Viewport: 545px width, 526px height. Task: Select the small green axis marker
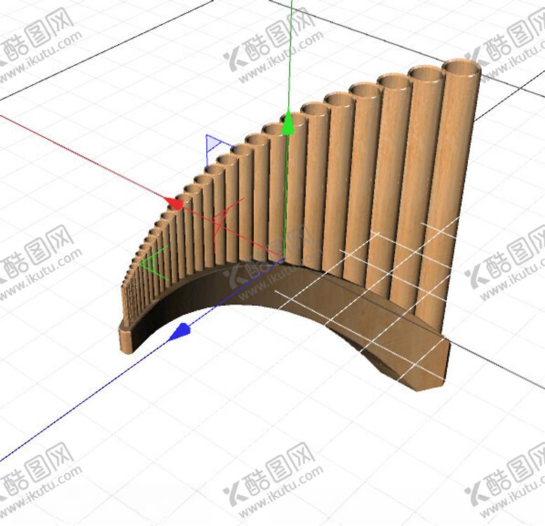click(x=154, y=263)
